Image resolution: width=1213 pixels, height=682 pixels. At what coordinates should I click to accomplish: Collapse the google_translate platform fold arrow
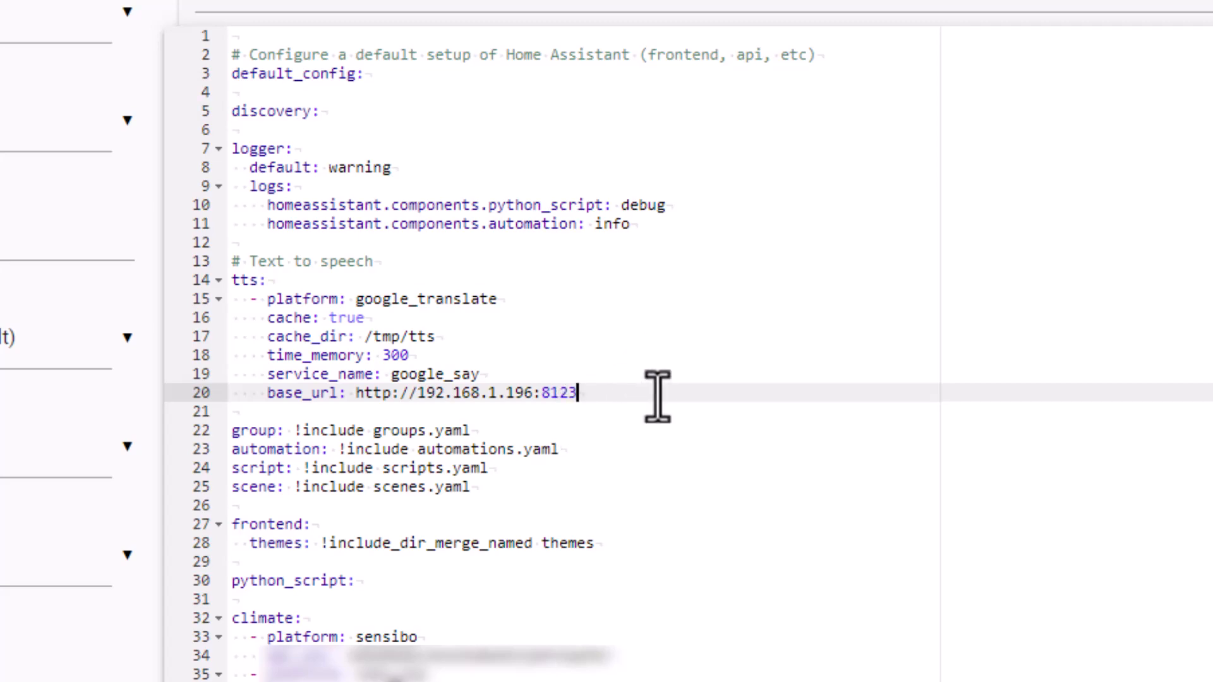point(218,299)
